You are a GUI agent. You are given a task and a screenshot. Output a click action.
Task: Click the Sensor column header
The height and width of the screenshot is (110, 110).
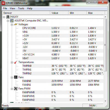26,13
